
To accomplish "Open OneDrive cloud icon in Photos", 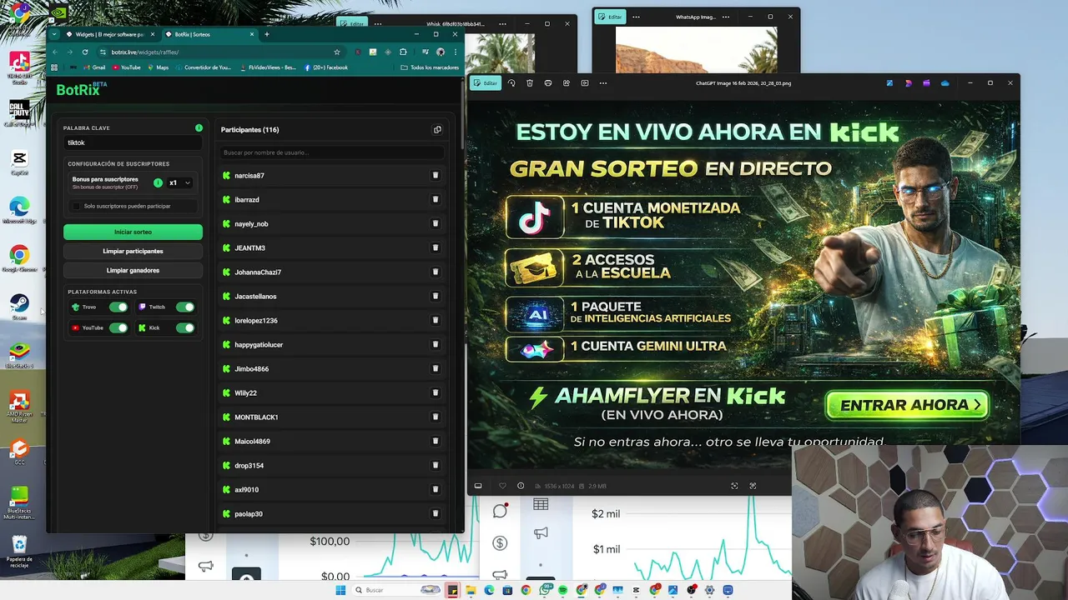I will tap(945, 83).
